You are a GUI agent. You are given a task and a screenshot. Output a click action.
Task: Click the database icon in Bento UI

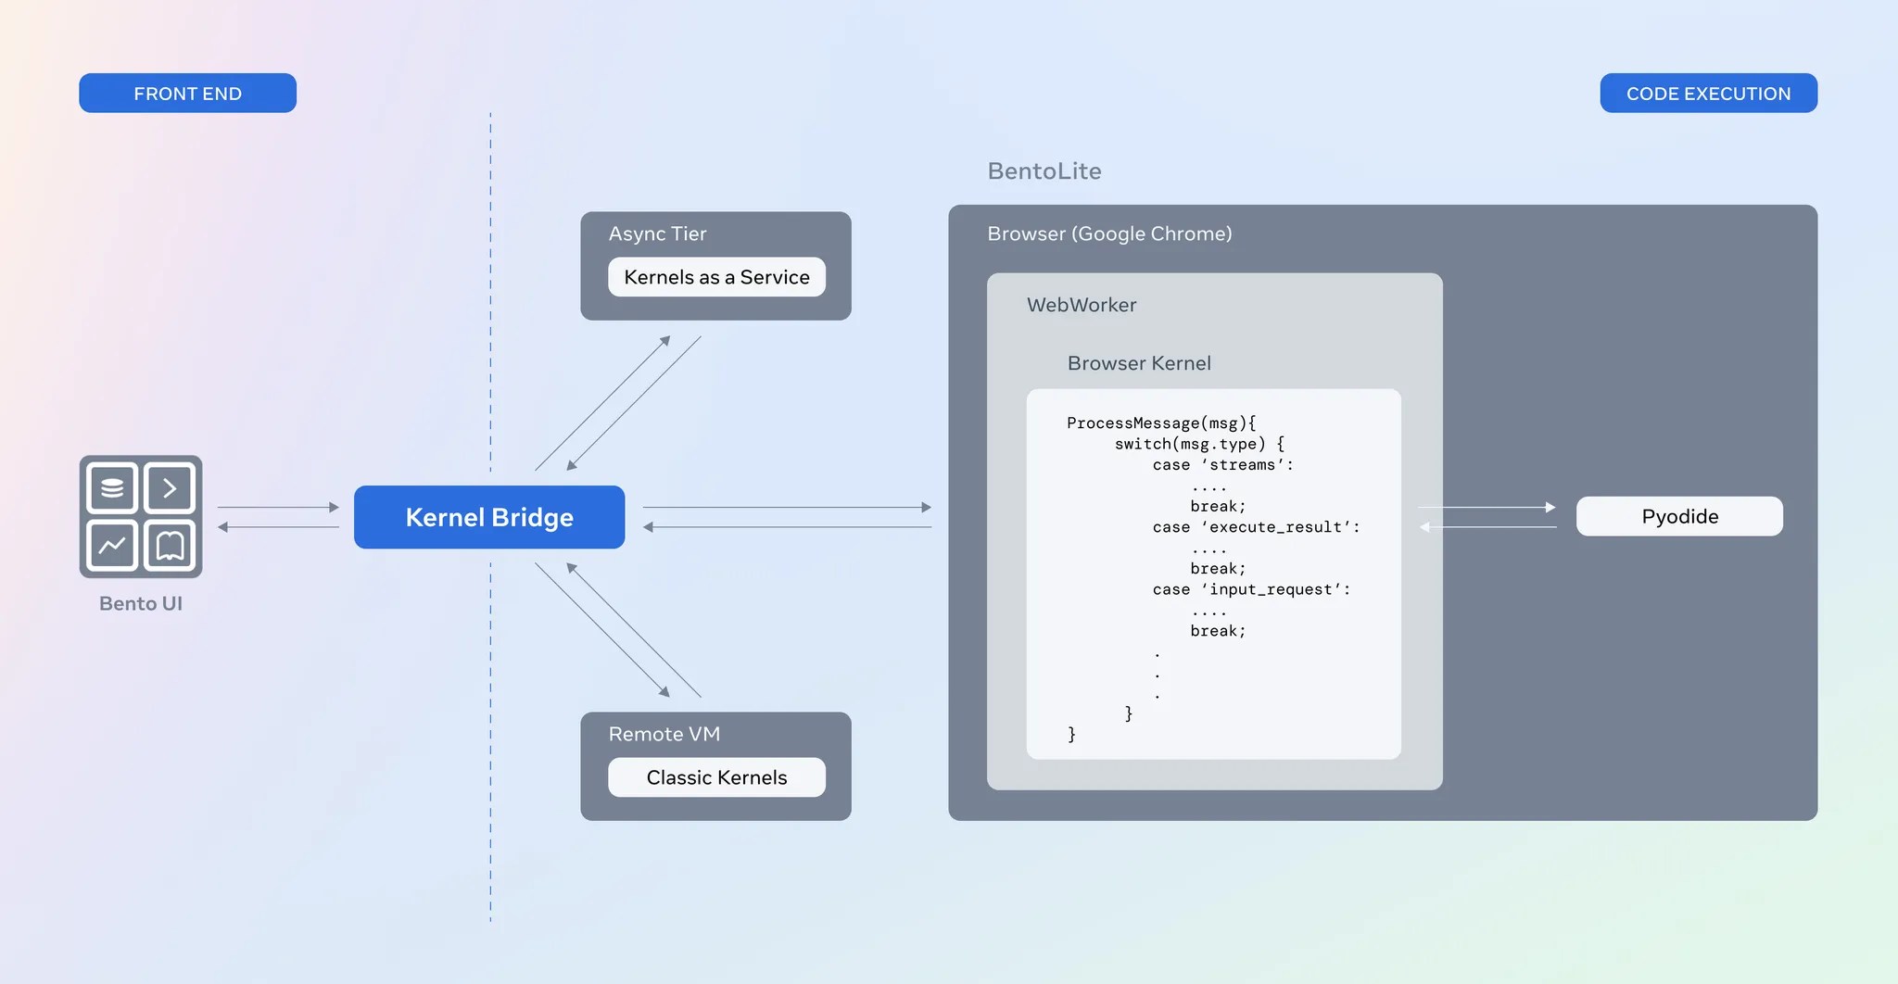pyautogui.click(x=112, y=487)
